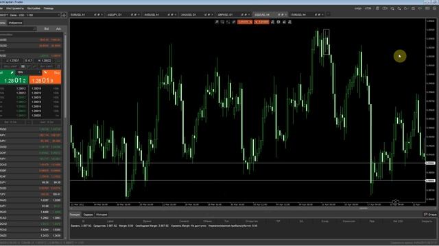Click the right orange quick-trade button above chart
The height and width of the screenshot is (246, 439).
[x=261, y=22]
